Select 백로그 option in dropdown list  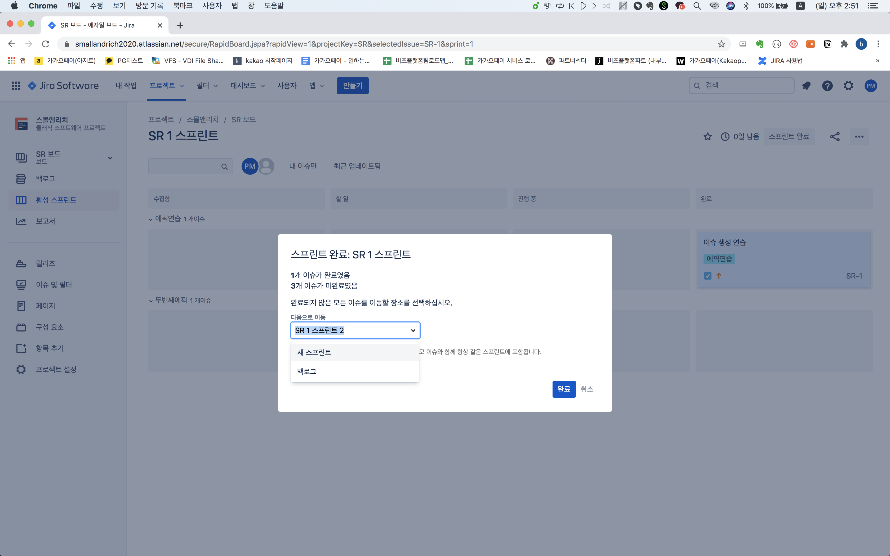tap(307, 371)
